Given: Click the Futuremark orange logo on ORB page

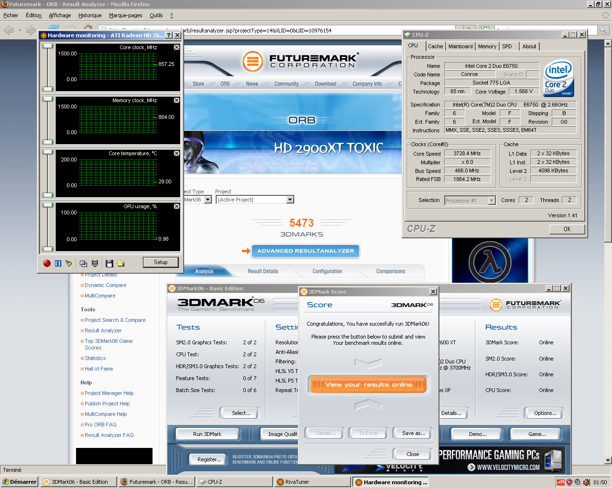Looking at the screenshot, I should point(252,61).
